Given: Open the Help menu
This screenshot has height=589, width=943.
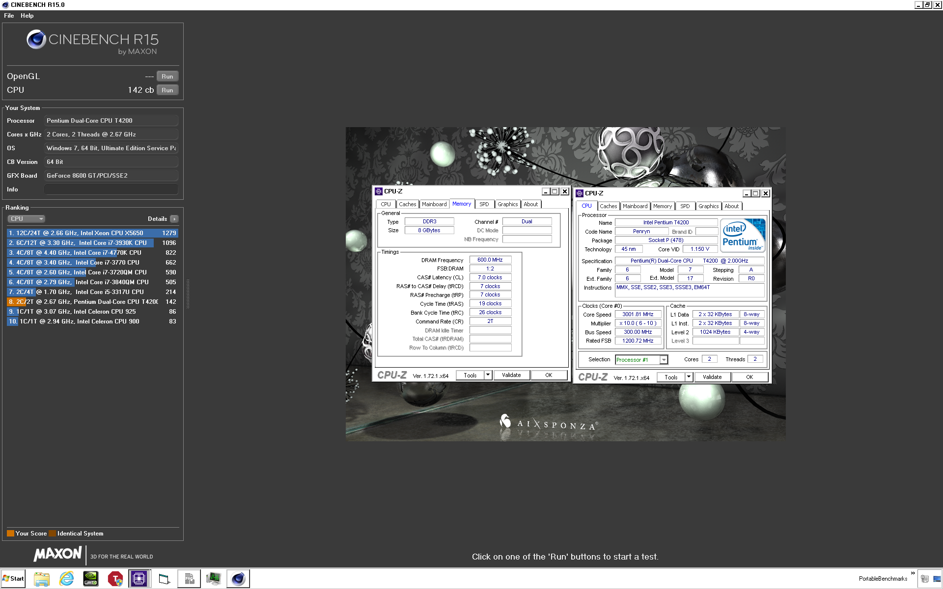Looking at the screenshot, I should click(27, 16).
